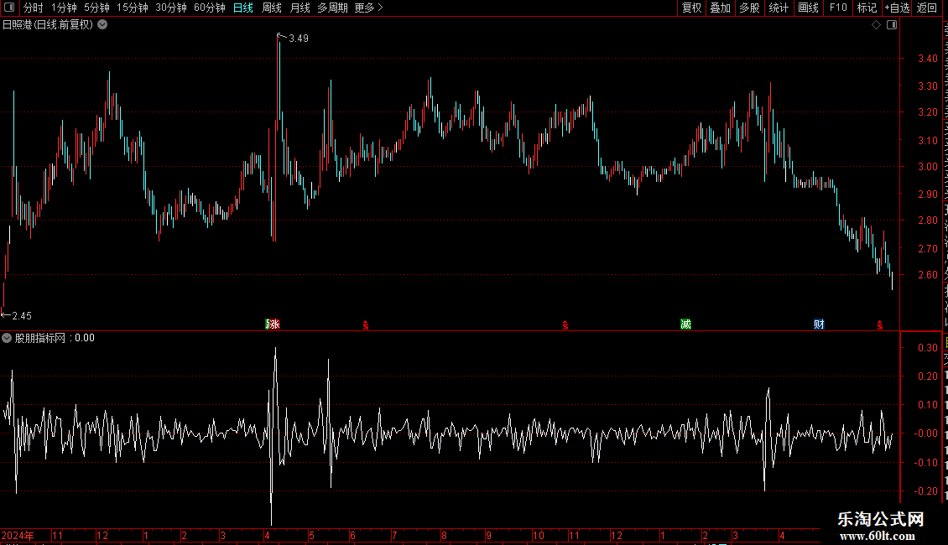Click the blue 财 event marker
Viewport: 948px width, 545px height.
pyautogui.click(x=819, y=324)
